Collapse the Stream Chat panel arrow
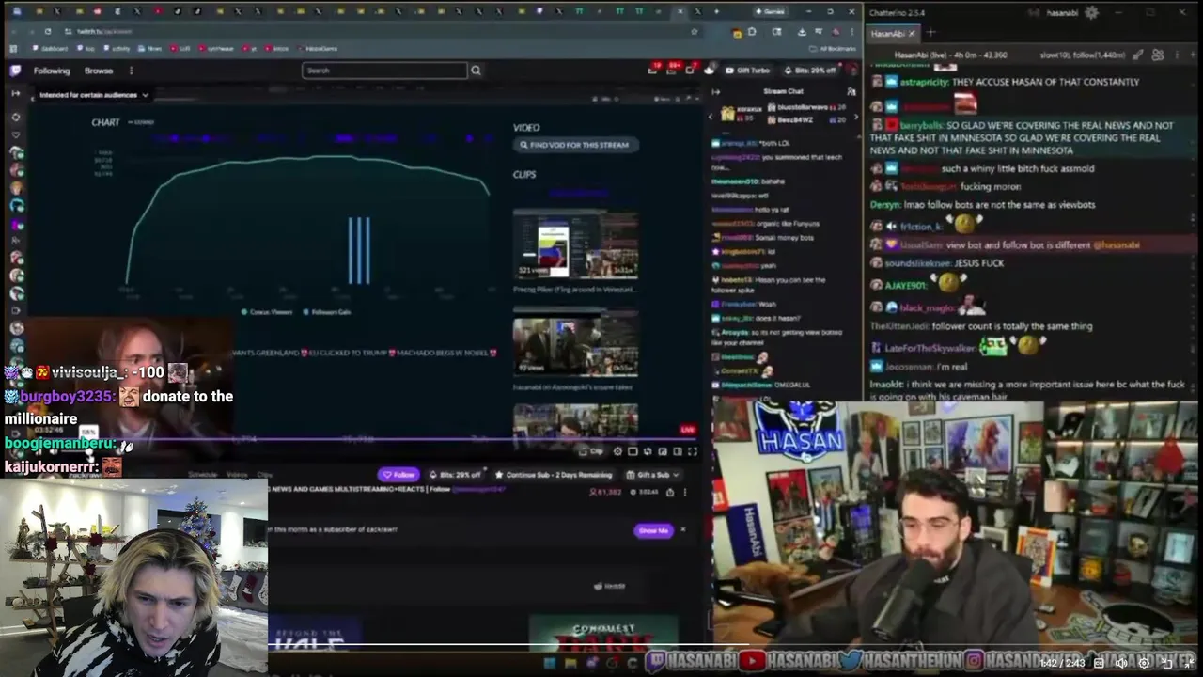 tap(715, 91)
